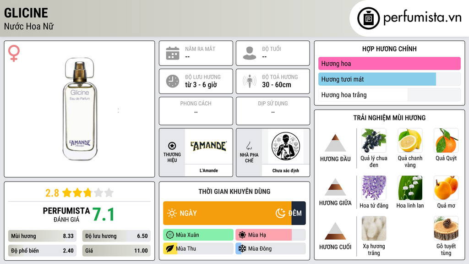
Task: Click the Độ lưu hương 6.50 score bar
Action: [116, 236]
